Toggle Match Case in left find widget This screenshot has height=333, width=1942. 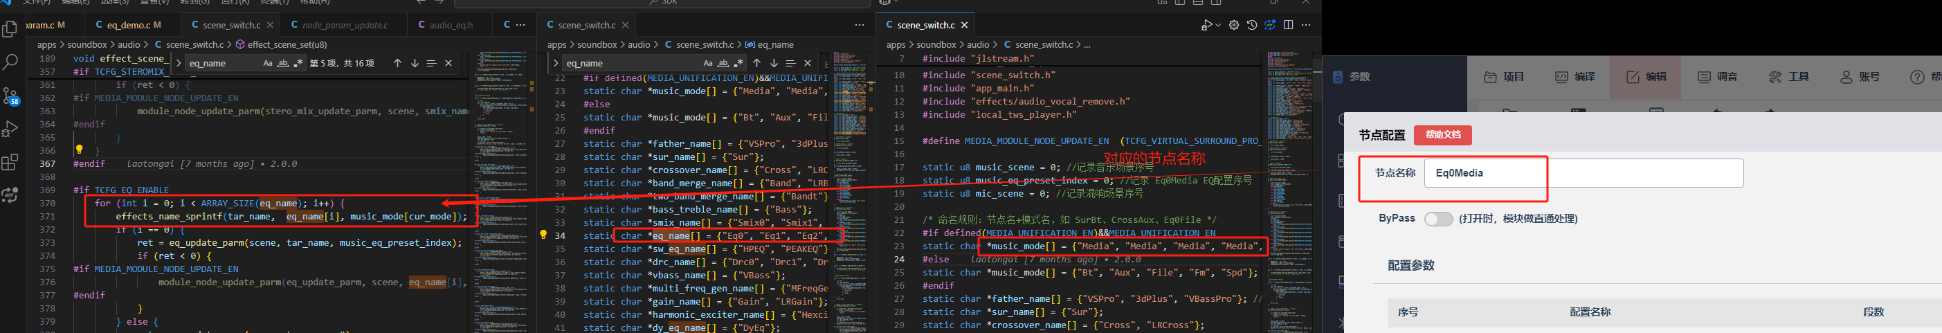pyautogui.click(x=268, y=63)
